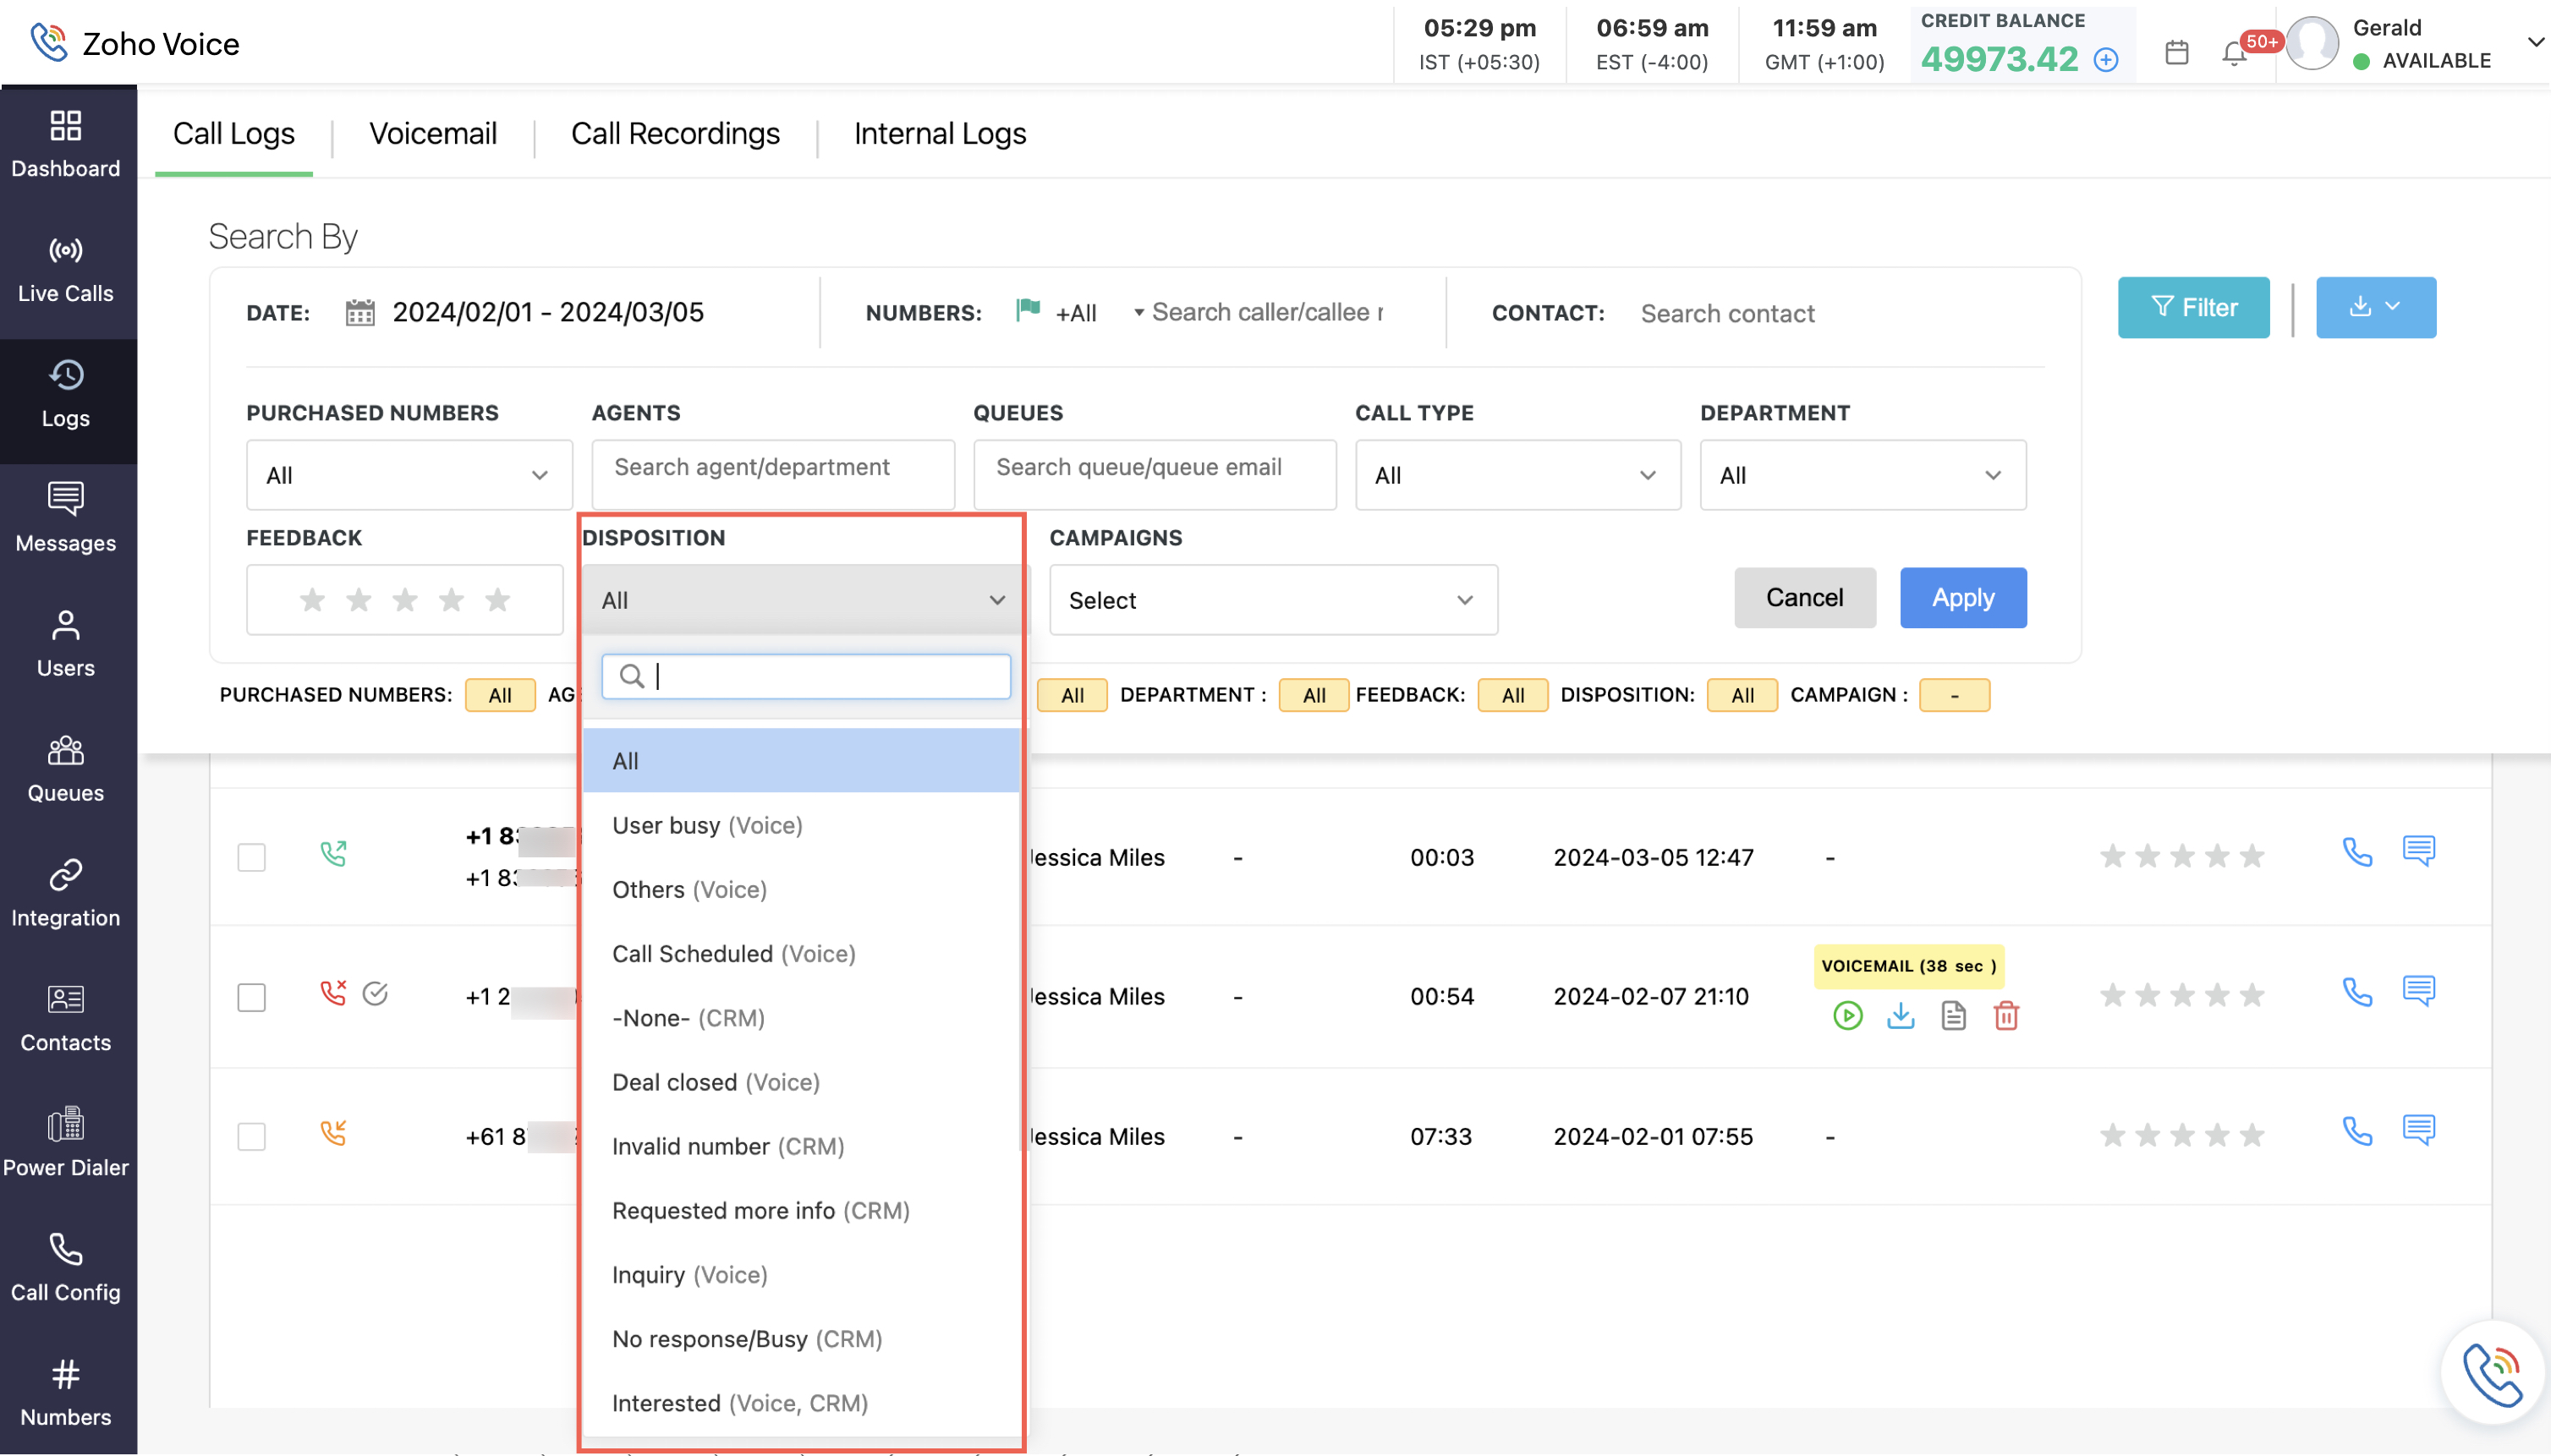Open voicemail transcript document icon
The height and width of the screenshot is (1456, 2551).
click(1953, 1016)
